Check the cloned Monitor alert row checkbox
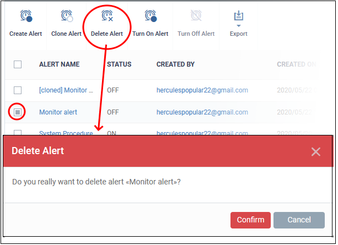 click(18, 90)
